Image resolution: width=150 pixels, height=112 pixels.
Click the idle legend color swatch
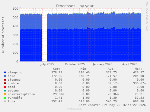pyautogui.click(x=5, y=76)
